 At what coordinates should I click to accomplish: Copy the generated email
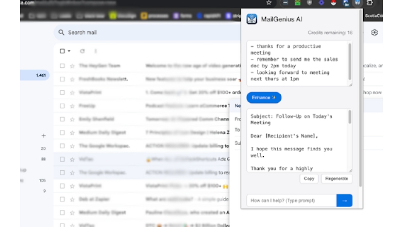point(309,179)
